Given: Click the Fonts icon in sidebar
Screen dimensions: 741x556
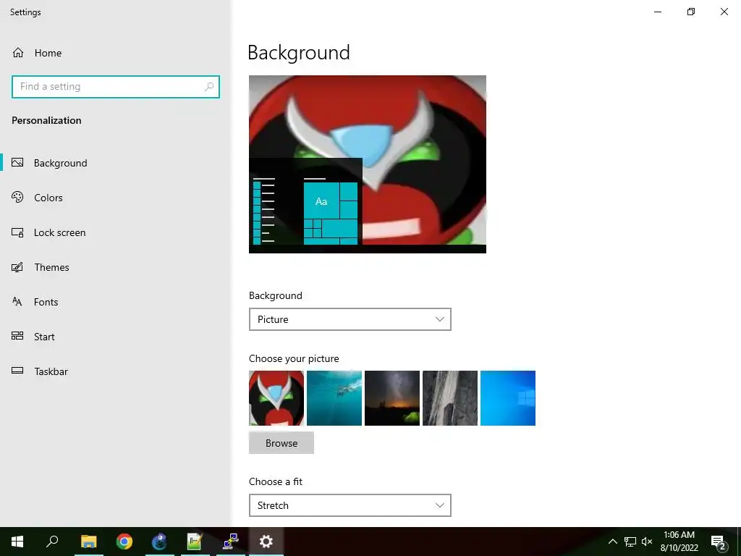Looking at the screenshot, I should click(x=17, y=302).
